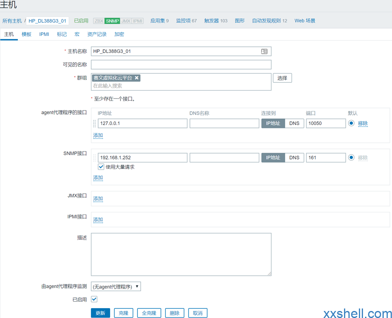Select default radio for SNMP interface
The width and height of the screenshot is (392, 318).
pos(351,158)
